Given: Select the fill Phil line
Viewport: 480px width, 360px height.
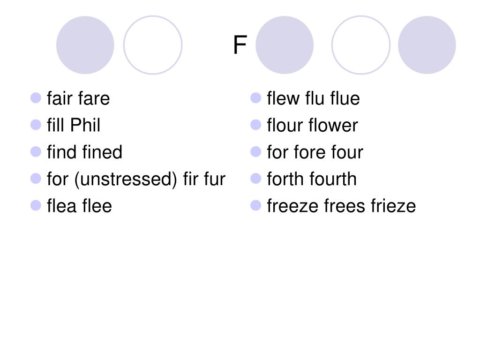Looking at the screenshot, I should pos(74,125).
